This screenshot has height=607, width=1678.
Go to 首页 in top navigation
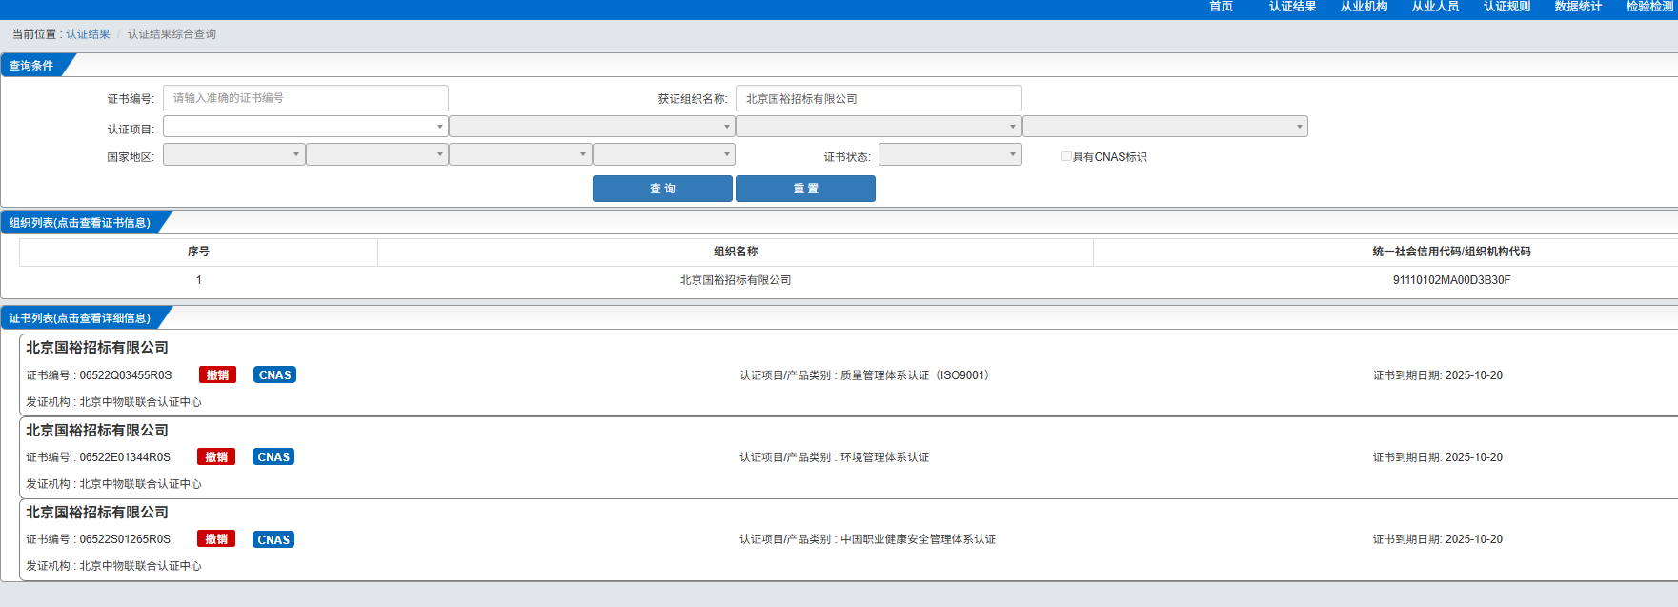pyautogui.click(x=1221, y=7)
